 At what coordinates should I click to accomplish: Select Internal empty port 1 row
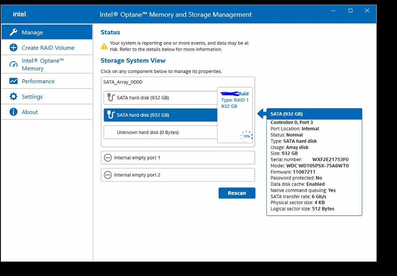coord(178,157)
